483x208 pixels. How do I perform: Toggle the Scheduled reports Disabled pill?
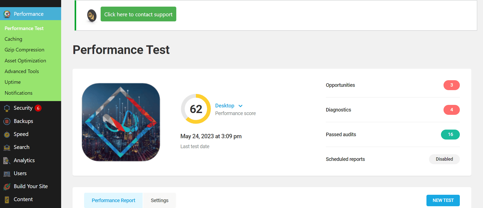click(444, 159)
